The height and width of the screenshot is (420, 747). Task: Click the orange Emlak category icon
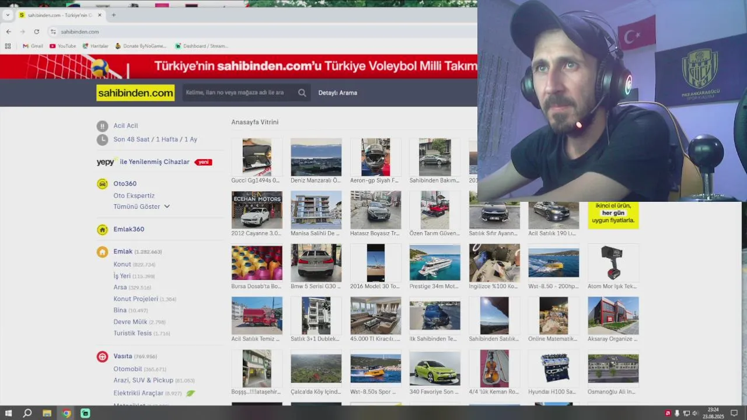click(102, 252)
